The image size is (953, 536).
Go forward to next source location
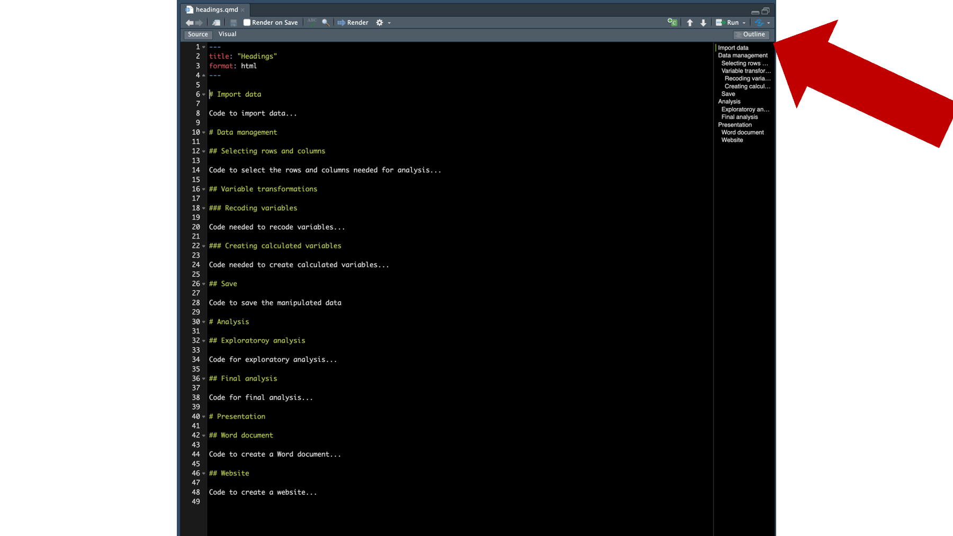[199, 23]
